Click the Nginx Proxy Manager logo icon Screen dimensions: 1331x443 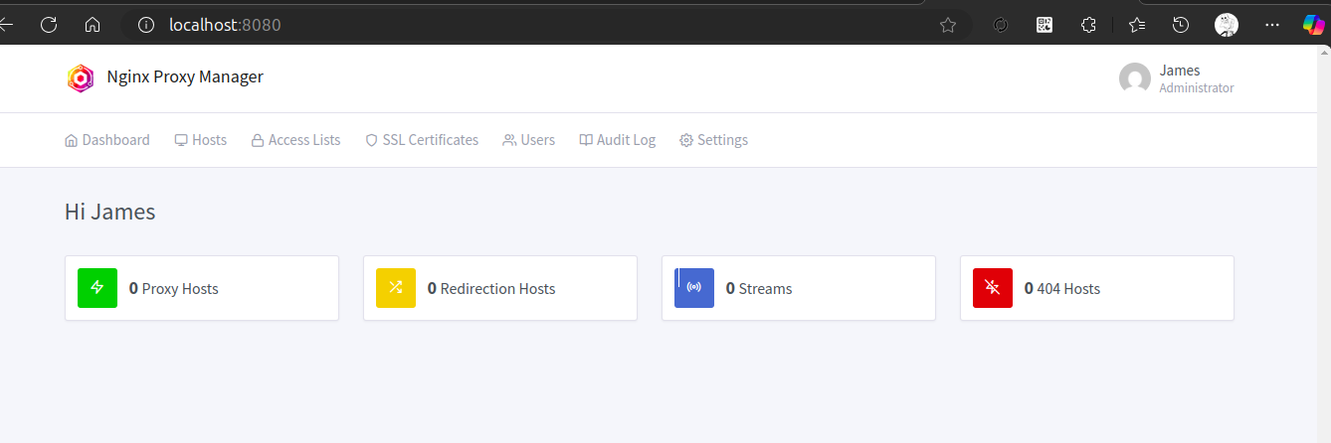81,77
